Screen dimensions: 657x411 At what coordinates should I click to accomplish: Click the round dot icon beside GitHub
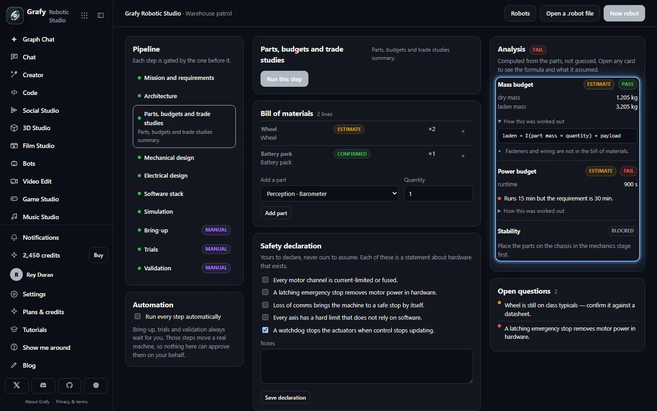[x=96, y=385]
